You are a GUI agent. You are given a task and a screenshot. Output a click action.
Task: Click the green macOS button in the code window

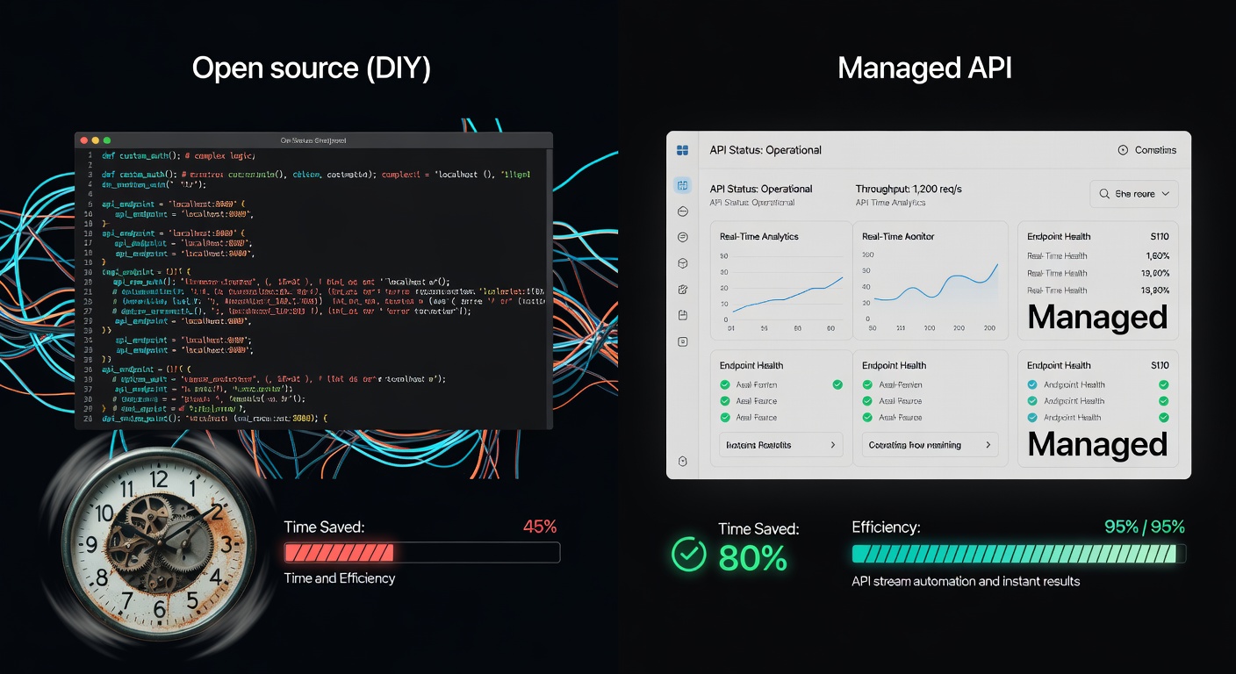[x=107, y=140]
